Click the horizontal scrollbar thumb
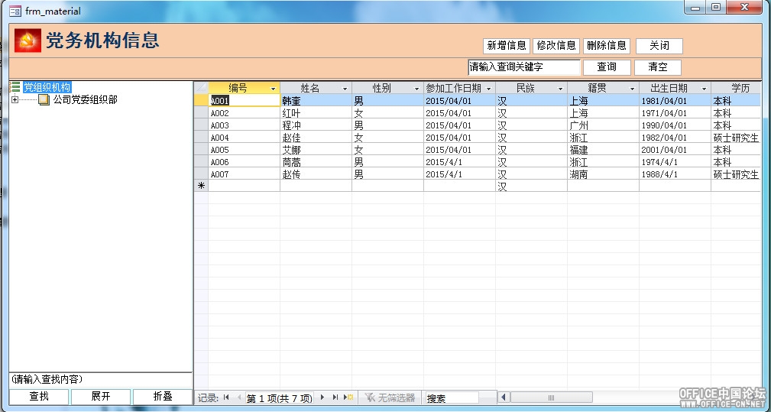The height and width of the screenshot is (412, 771). click(x=551, y=397)
